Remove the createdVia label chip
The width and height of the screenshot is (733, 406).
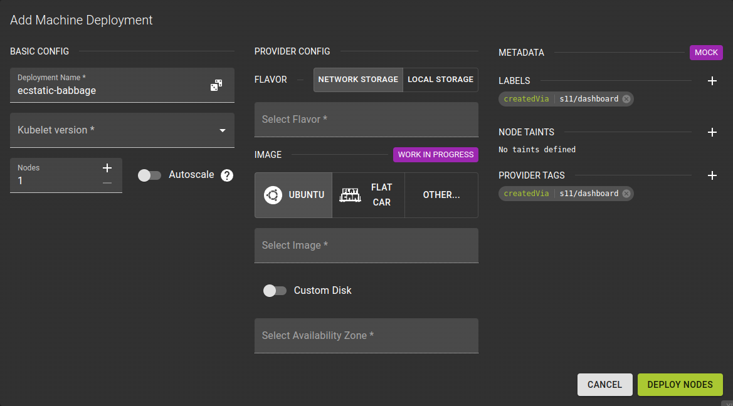point(626,98)
